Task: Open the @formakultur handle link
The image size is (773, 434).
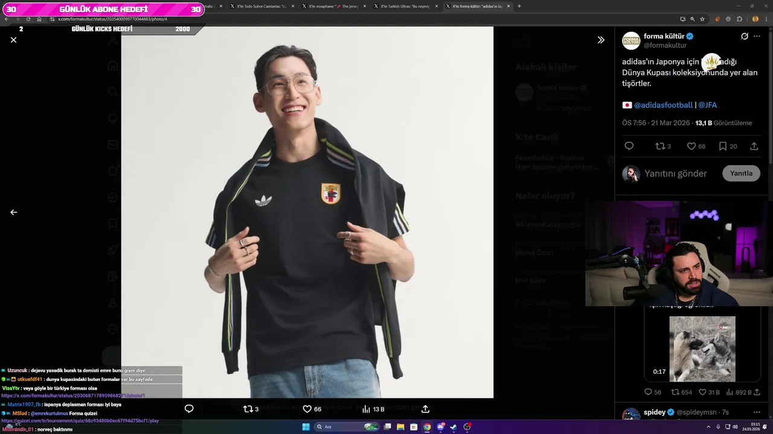Action: [x=665, y=45]
